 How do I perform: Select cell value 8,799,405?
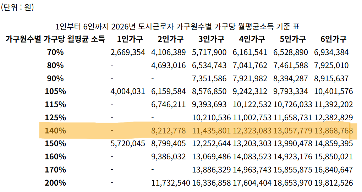point(168,144)
